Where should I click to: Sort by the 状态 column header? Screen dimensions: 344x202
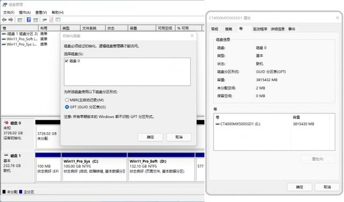[x=117, y=28]
